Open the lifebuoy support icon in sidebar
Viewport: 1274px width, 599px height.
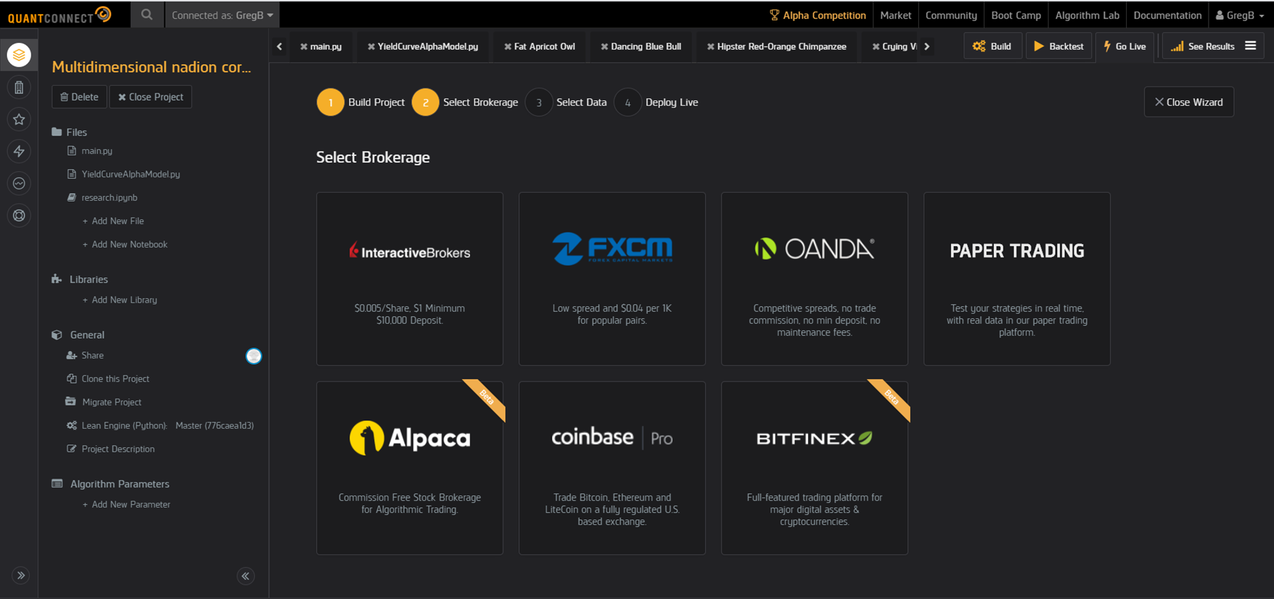(19, 215)
